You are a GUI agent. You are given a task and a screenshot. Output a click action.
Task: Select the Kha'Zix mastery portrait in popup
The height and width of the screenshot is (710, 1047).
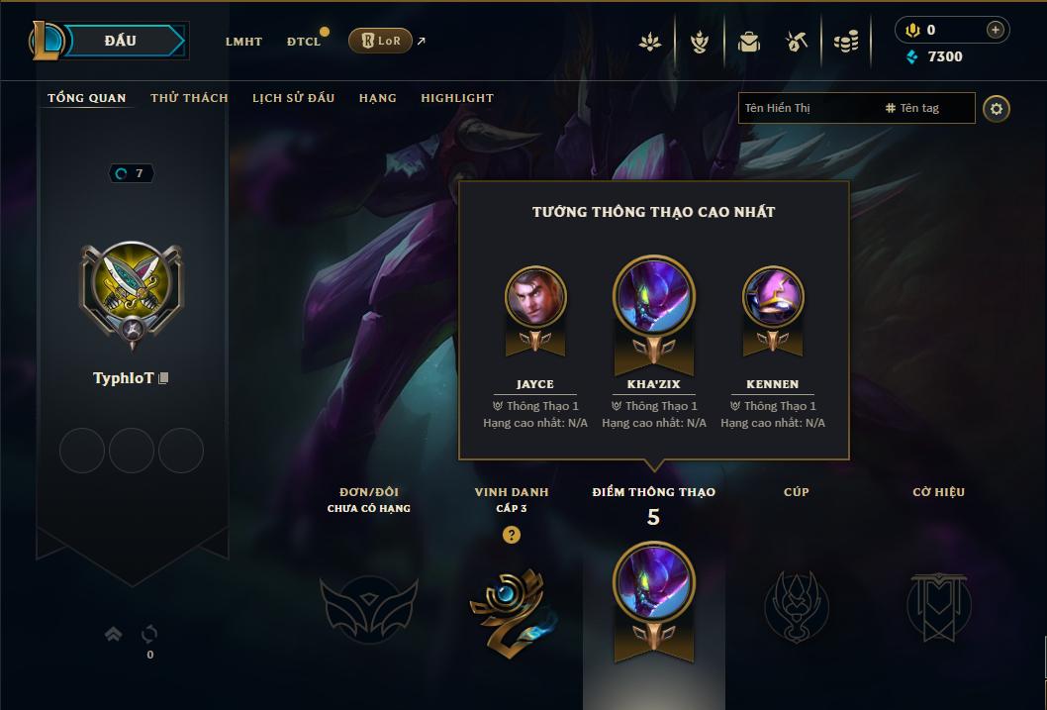click(654, 296)
